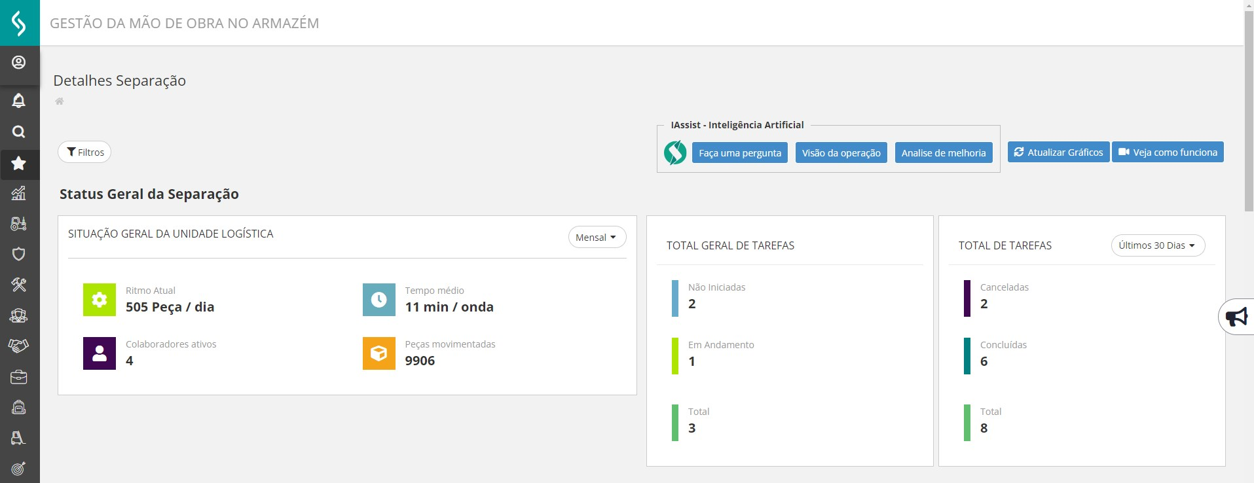Open the briefcase icon in sidebar
The height and width of the screenshot is (483, 1254).
[19, 377]
